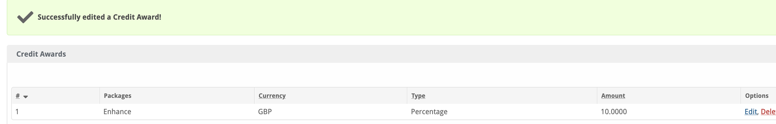Click the GBP currency cell
This screenshot has width=776, height=124.
point(265,112)
